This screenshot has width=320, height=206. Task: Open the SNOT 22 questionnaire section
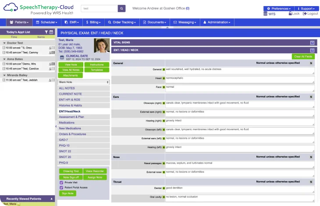click(x=84, y=151)
